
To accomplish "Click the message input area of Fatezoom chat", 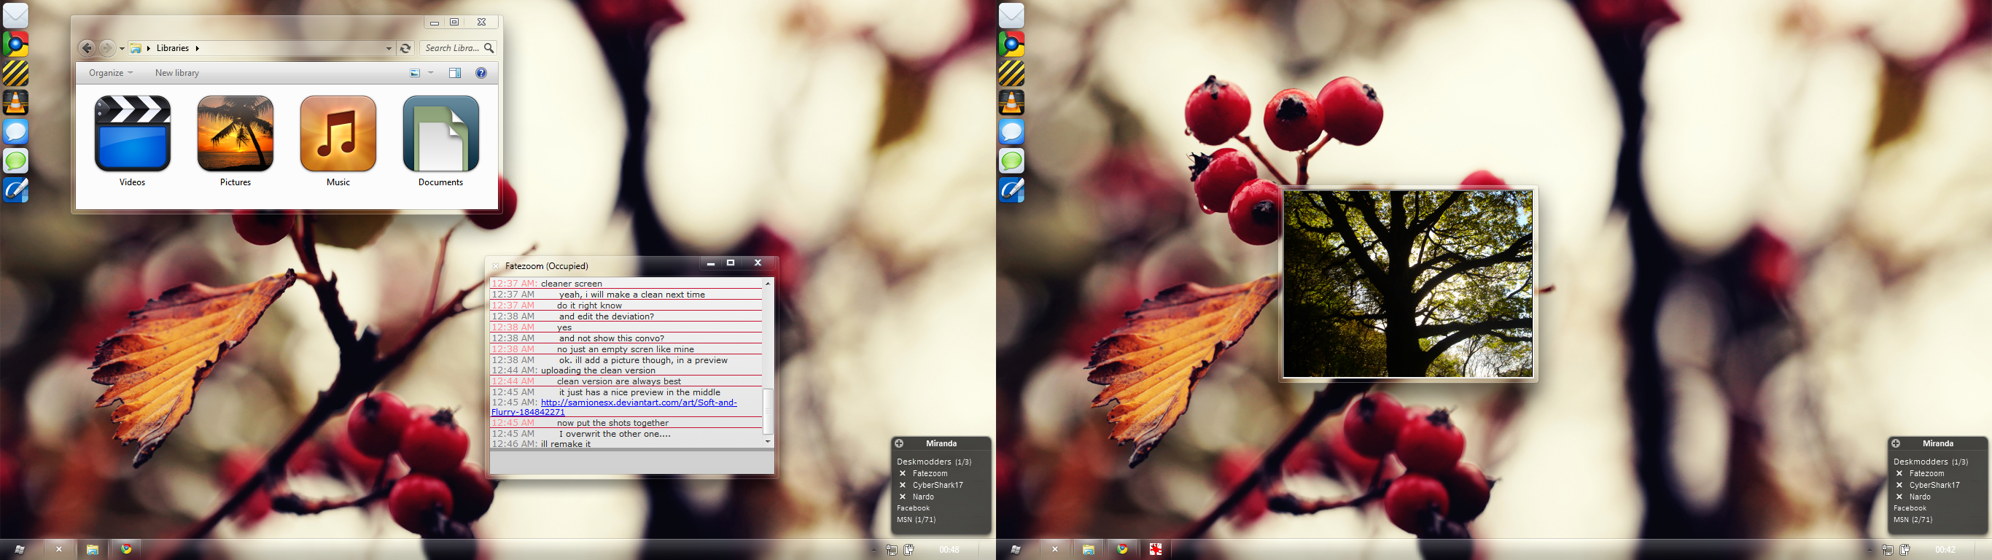I will (631, 462).
